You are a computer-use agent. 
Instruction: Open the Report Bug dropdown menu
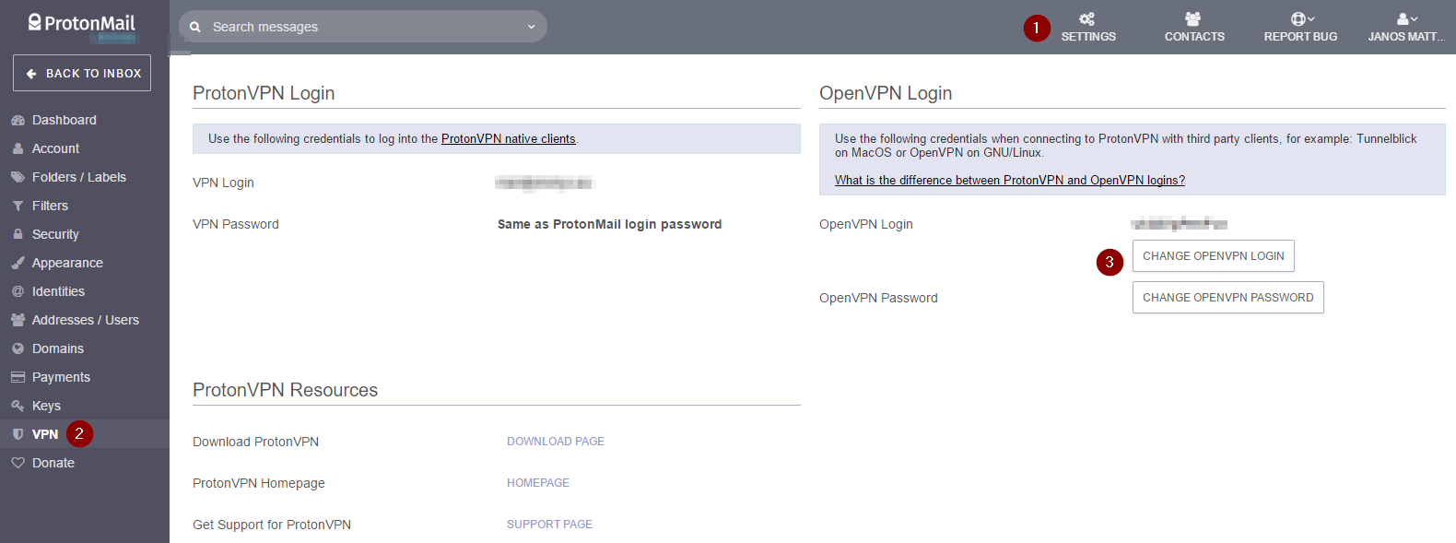1300,26
